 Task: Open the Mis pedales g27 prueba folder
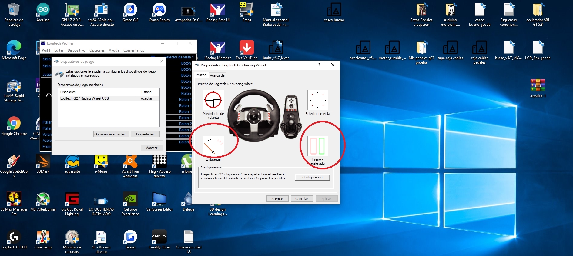pos(421,48)
